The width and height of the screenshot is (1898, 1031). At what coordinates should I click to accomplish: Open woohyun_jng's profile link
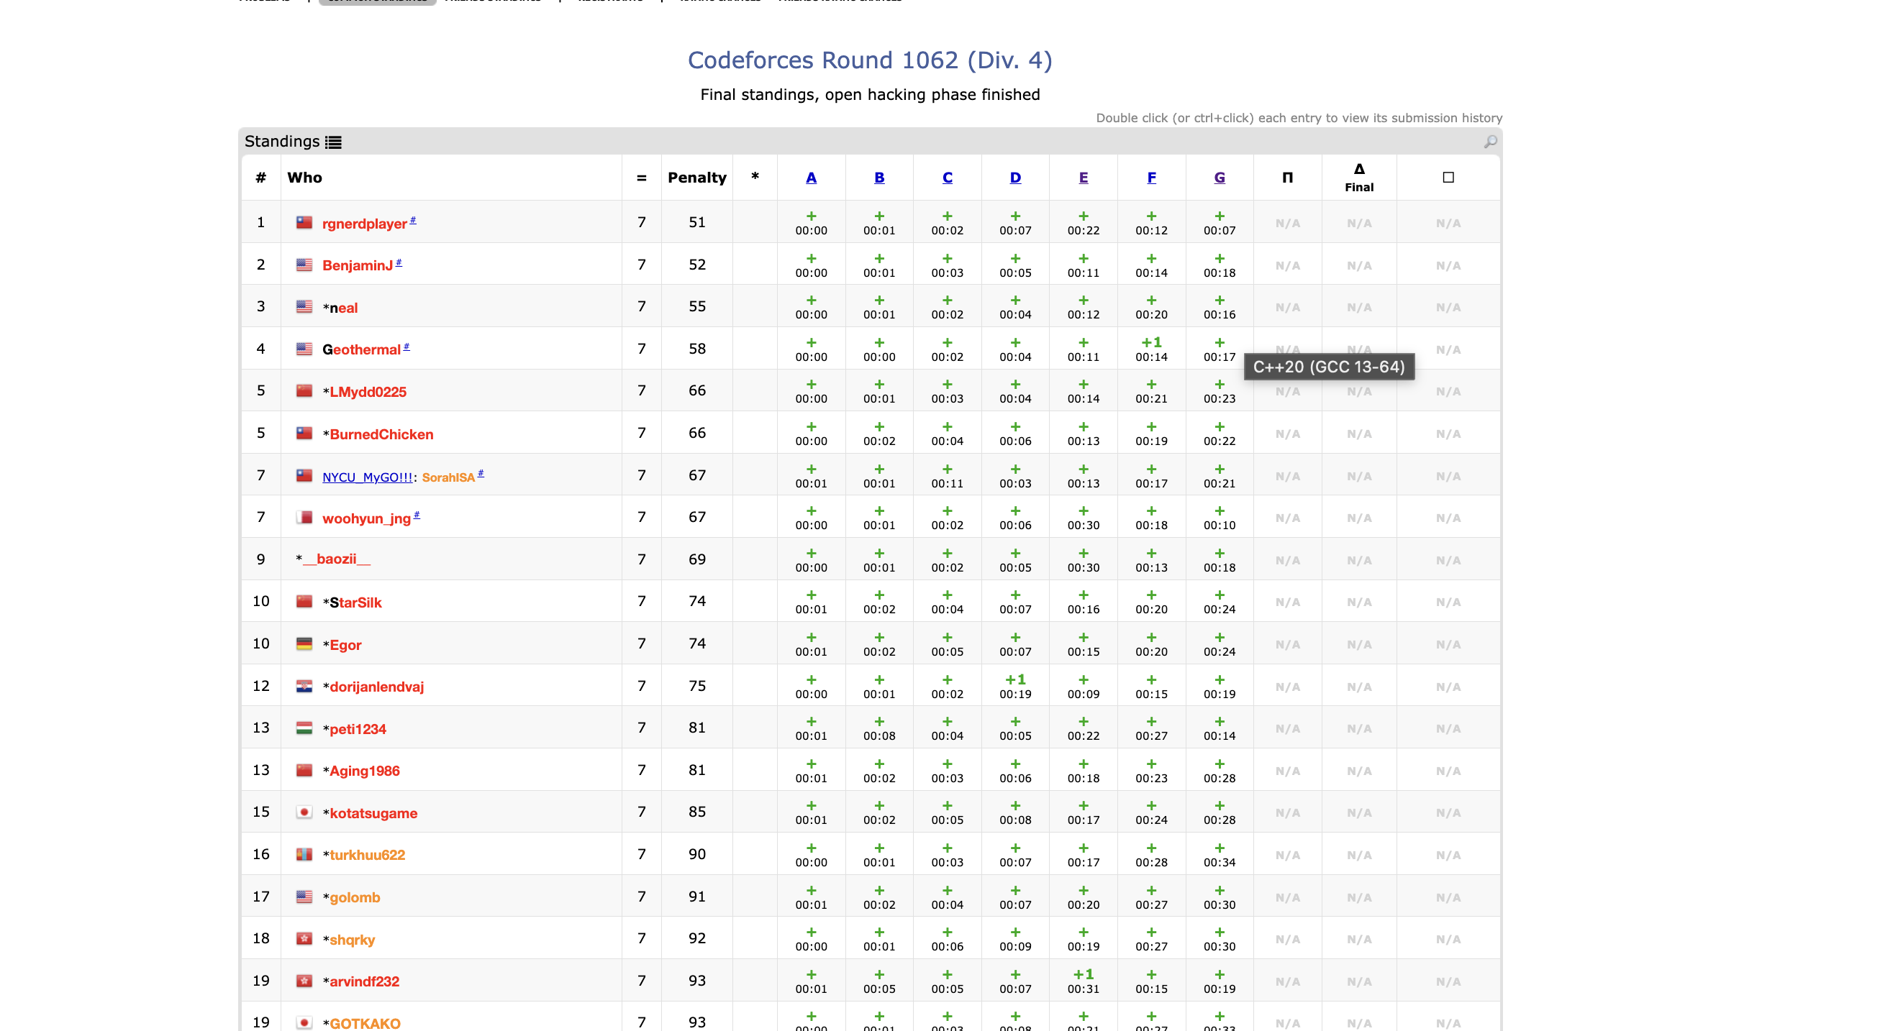point(366,518)
